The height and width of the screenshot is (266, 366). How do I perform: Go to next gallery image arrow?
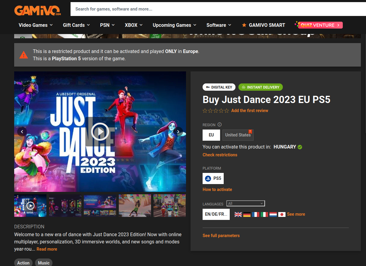178,131
